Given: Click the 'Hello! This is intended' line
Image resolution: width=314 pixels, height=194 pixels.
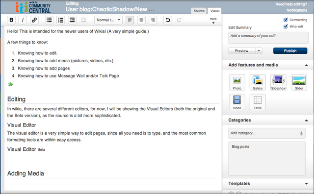Looking at the screenshot, I should tap(78, 31).
